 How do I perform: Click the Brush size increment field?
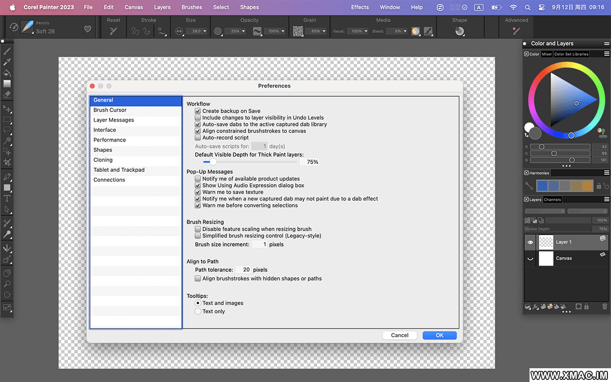point(259,244)
